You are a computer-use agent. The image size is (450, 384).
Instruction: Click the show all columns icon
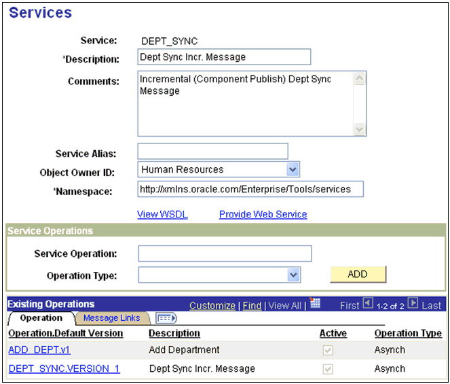click(166, 318)
